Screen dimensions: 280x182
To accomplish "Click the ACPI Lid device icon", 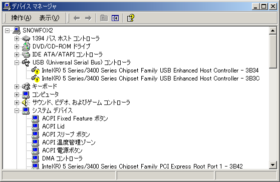I will pos(36,126).
